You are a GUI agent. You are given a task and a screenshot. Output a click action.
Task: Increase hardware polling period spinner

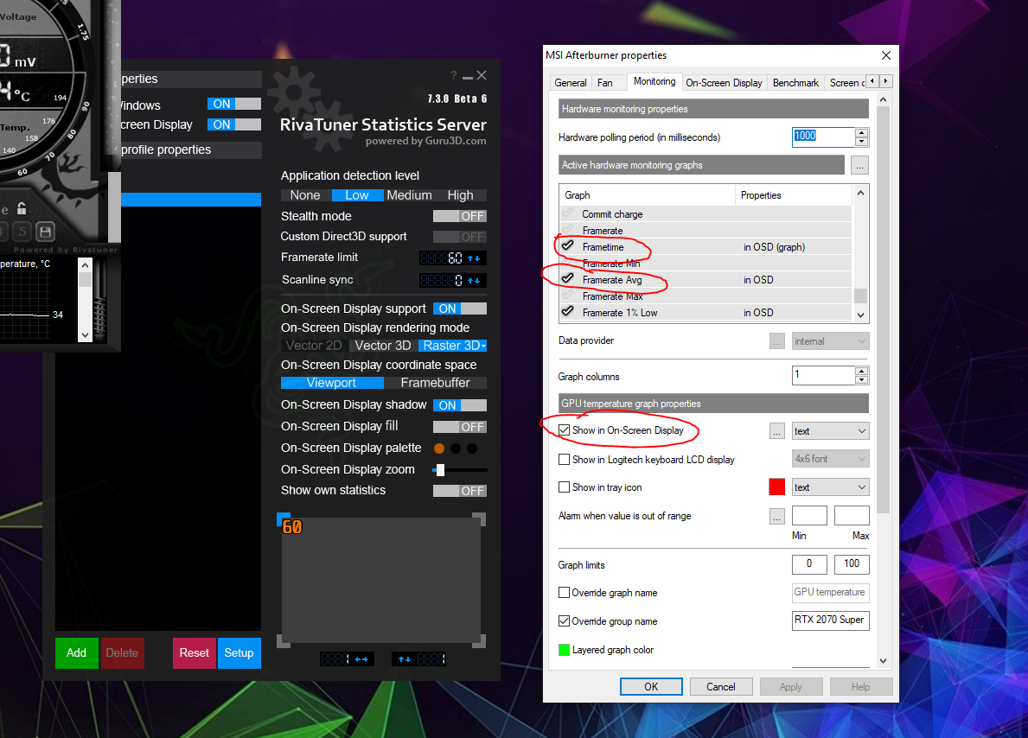pos(862,133)
